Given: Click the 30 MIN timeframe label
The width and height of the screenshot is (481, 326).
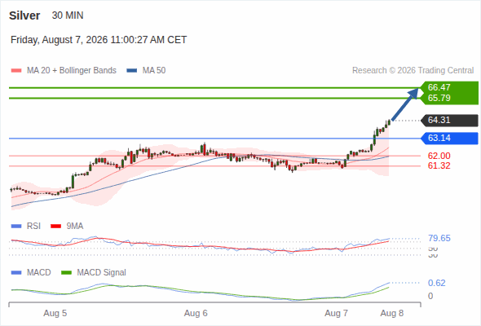Looking at the screenshot, I should [68, 15].
